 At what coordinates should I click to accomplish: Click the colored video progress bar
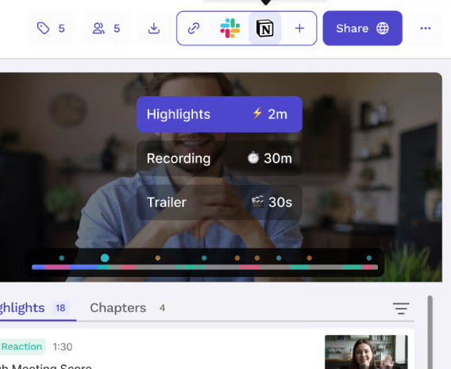click(x=205, y=267)
